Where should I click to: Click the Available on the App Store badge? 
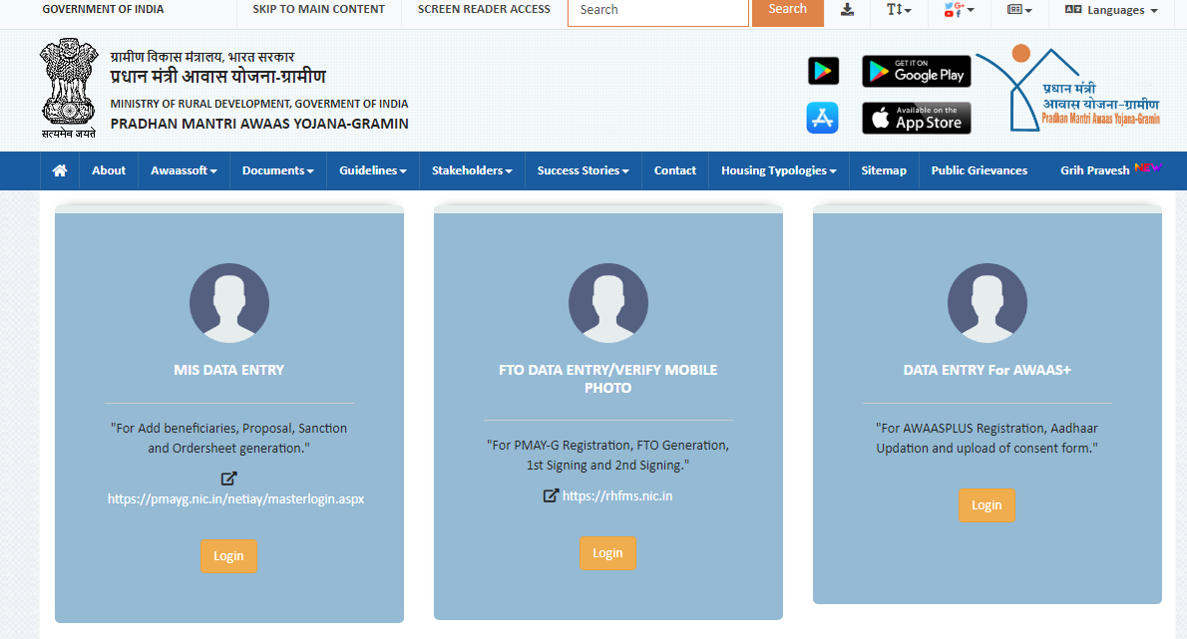pos(916,118)
